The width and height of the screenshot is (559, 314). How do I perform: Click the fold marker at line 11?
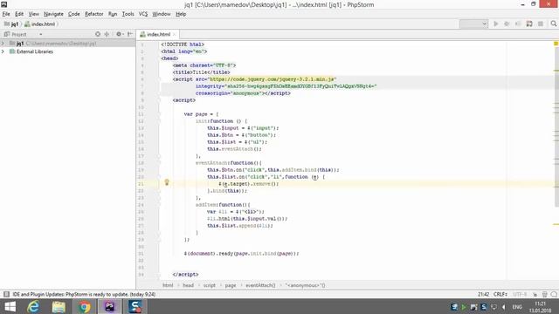(x=159, y=114)
